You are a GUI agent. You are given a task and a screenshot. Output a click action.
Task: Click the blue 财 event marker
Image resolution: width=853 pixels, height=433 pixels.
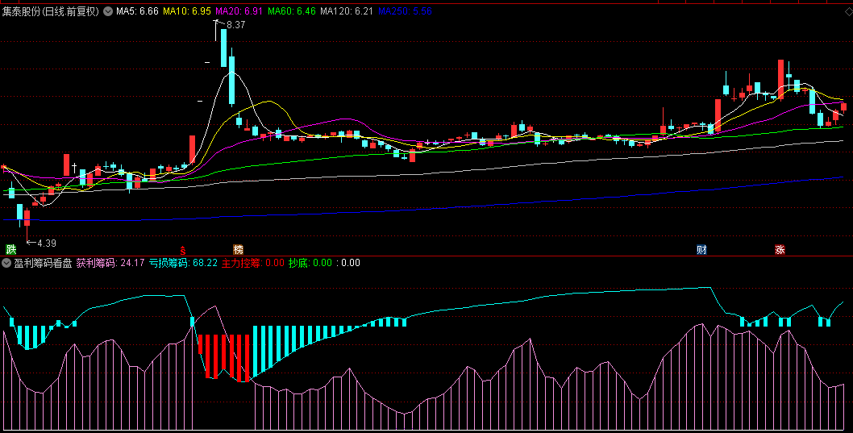click(701, 250)
